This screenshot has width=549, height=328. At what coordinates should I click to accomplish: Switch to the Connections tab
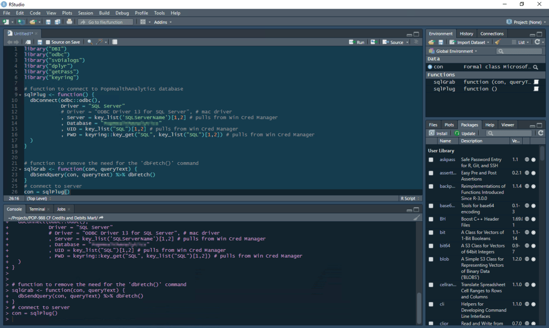point(492,33)
